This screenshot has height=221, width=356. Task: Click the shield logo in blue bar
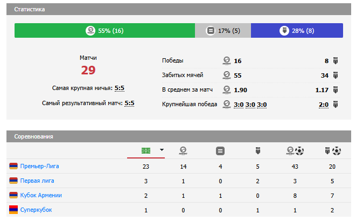283,31
